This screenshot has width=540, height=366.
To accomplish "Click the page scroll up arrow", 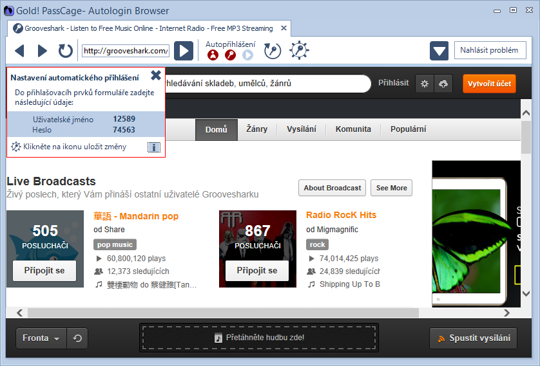I will coord(526,113).
